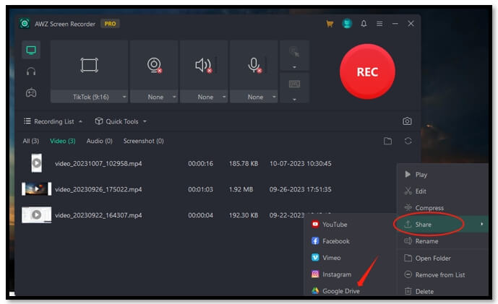This screenshot has width=498, height=304.
Task: Choose Compress in the context menu
Action: 443,208
